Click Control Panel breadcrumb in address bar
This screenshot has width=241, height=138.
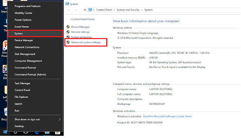pos(104,10)
